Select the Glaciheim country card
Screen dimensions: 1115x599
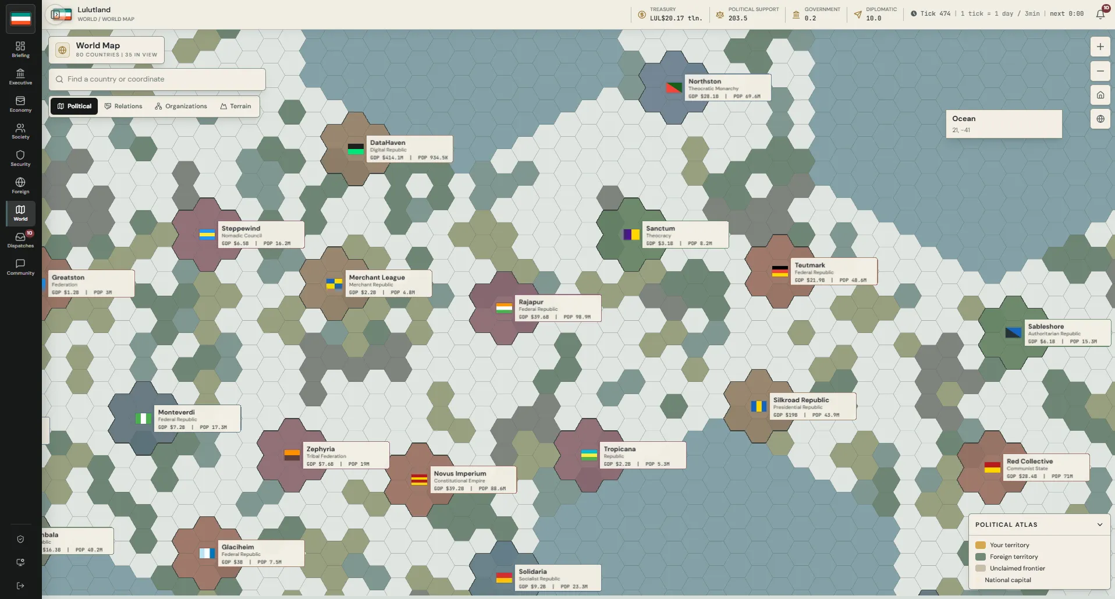pos(261,554)
